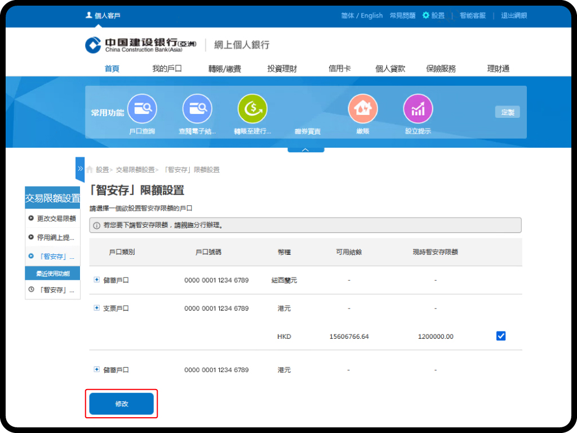Click the 戶口查詢 account inquiry icon
The height and width of the screenshot is (433, 577).
pos(142,109)
